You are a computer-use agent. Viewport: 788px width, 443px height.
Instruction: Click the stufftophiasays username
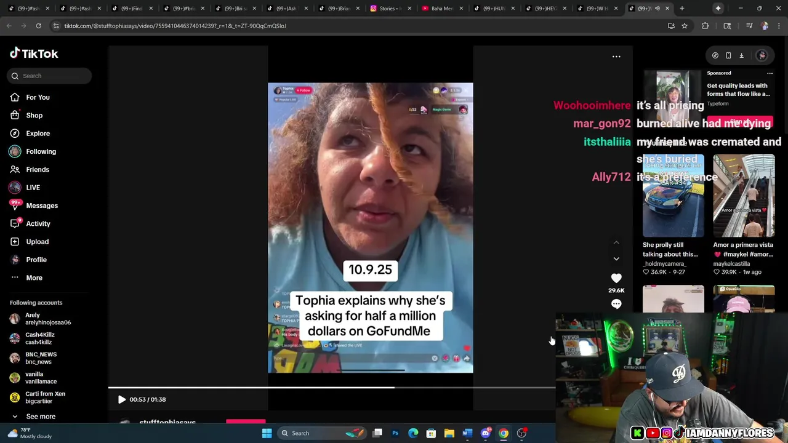[167, 422]
